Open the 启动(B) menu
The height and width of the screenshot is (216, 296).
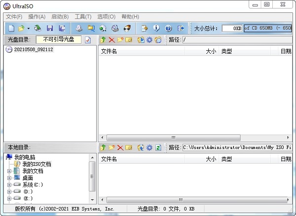click(x=60, y=17)
